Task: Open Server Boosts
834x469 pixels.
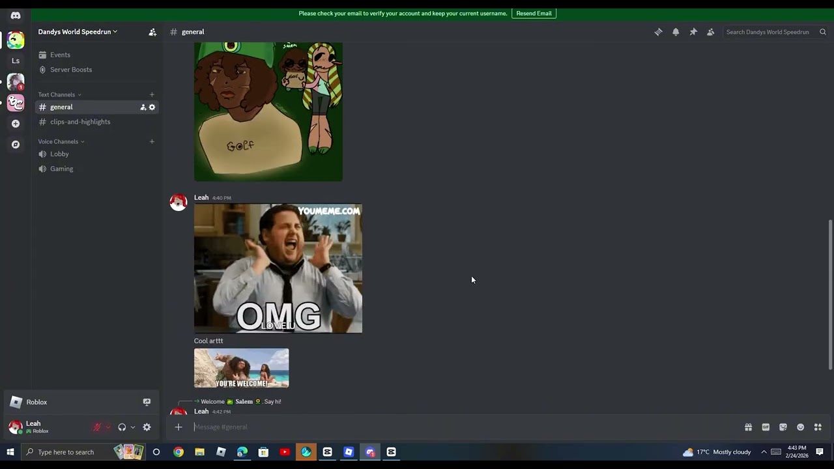Action: [x=96, y=70]
